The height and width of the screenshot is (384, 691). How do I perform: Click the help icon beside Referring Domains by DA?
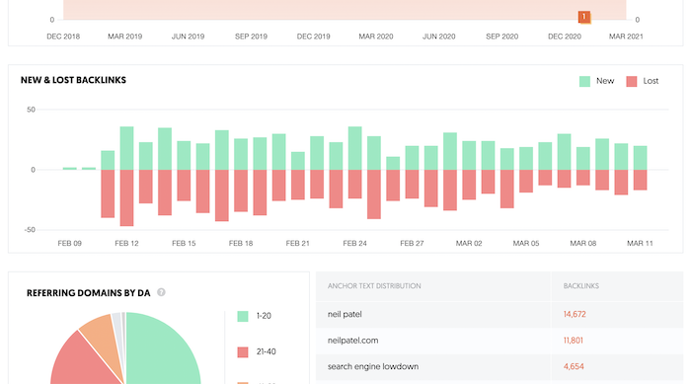(161, 292)
